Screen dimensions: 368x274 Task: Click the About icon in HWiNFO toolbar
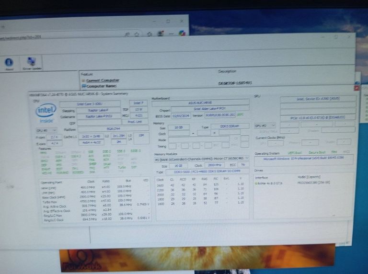pyautogui.click(x=9, y=62)
